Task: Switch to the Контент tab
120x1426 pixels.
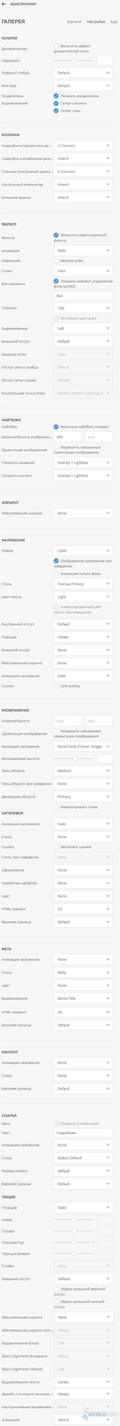Action: pyautogui.click(x=74, y=22)
